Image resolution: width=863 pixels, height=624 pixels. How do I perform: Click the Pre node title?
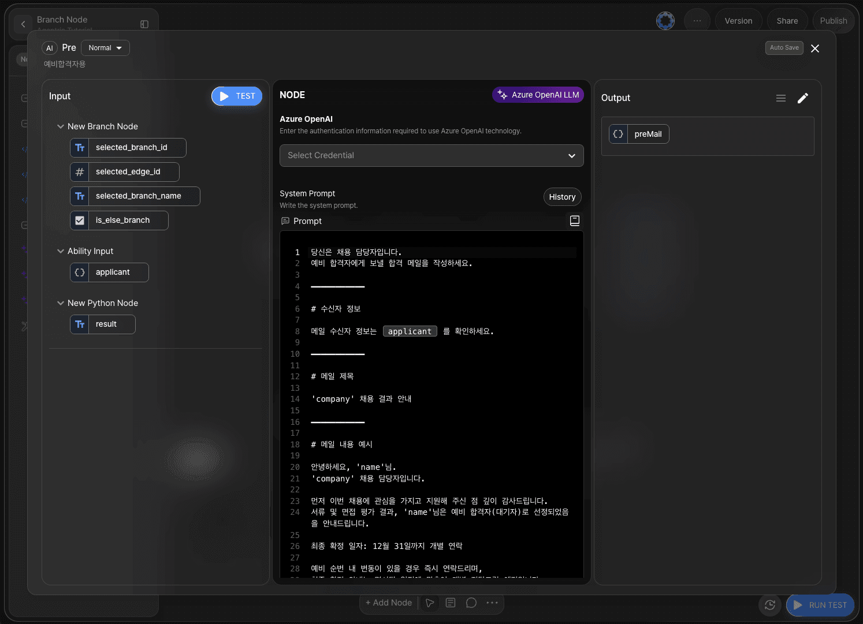[69, 48]
